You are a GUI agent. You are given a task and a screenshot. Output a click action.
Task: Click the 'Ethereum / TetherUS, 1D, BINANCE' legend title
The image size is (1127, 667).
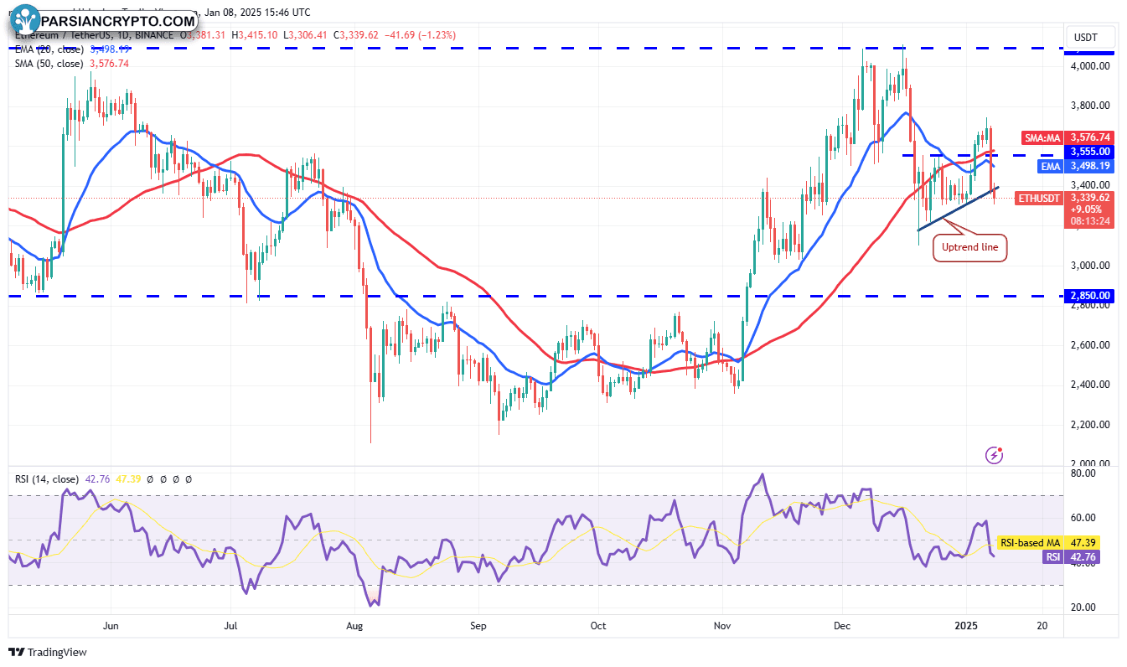click(94, 35)
